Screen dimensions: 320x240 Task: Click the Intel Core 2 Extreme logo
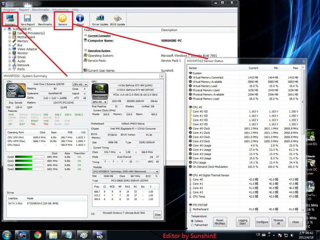(16, 91)
